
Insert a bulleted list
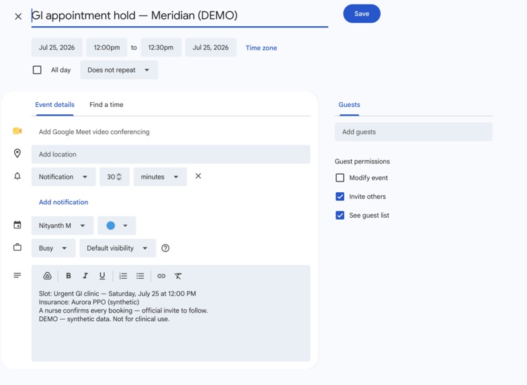[x=140, y=275]
